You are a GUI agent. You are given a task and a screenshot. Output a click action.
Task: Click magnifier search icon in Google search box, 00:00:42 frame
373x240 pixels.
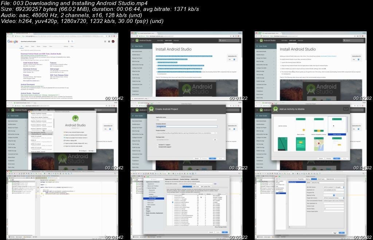72,42
